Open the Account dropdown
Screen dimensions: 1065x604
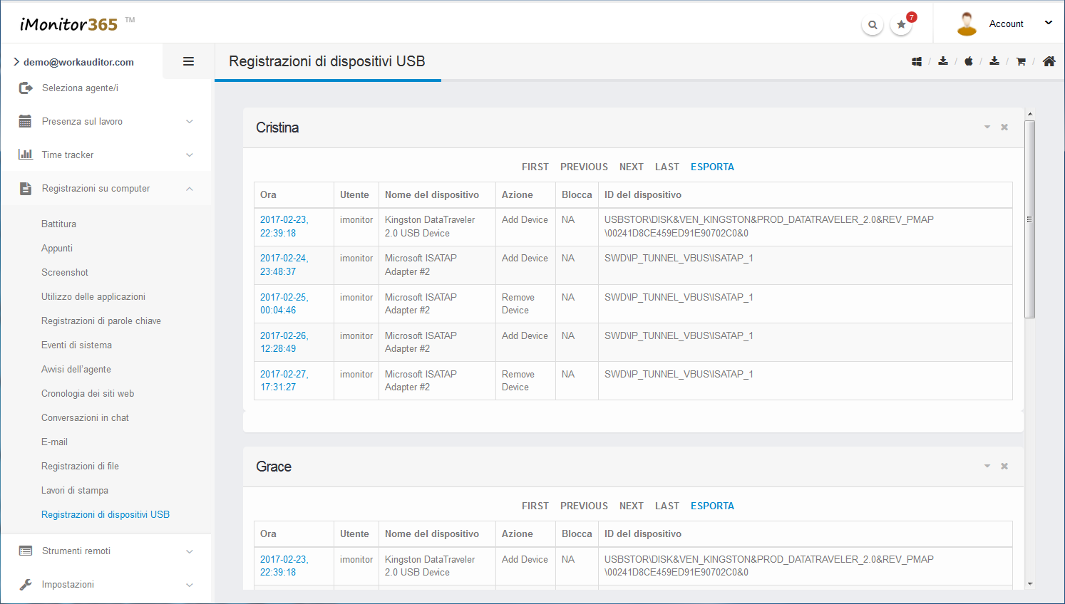point(1007,24)
